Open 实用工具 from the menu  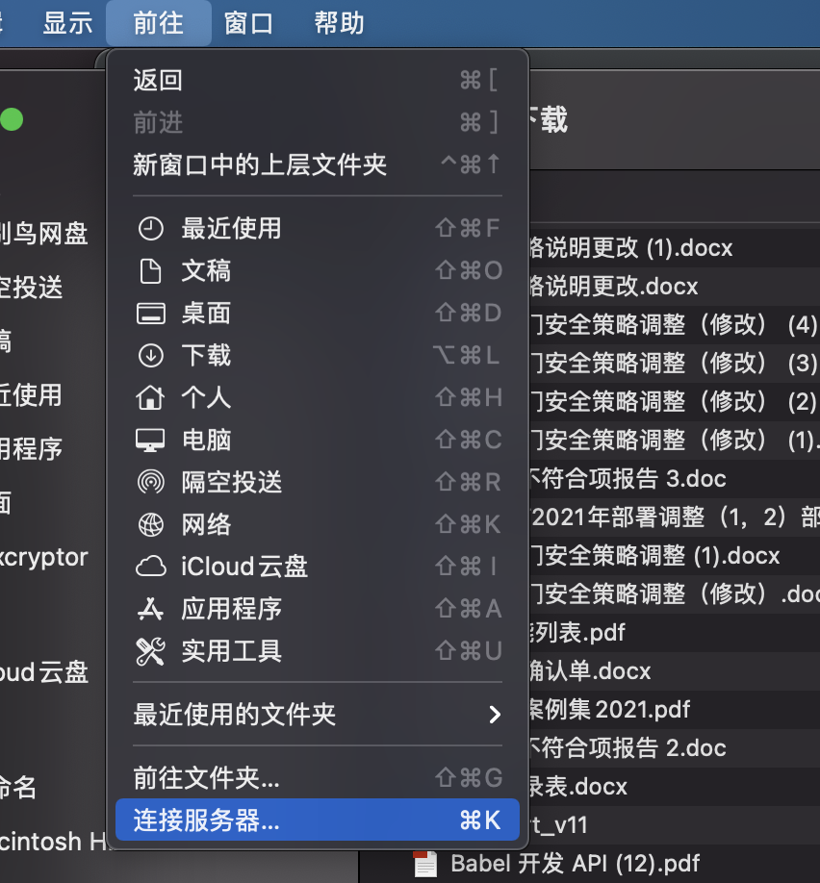coord(318,651)
